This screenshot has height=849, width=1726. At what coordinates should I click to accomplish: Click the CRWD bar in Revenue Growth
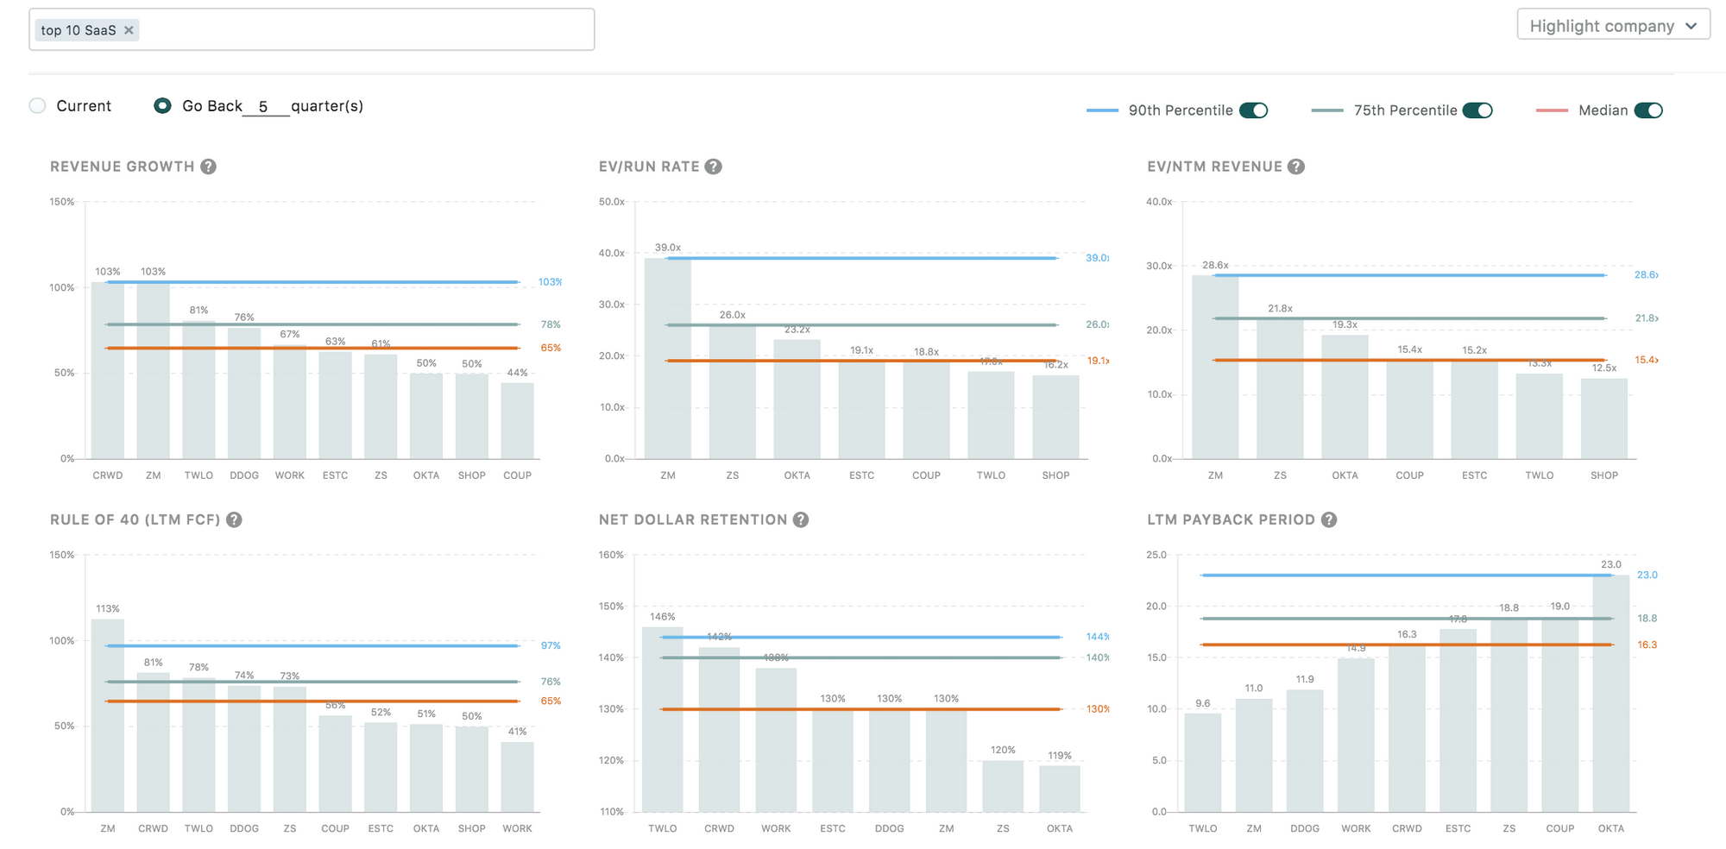click(108, 370)
